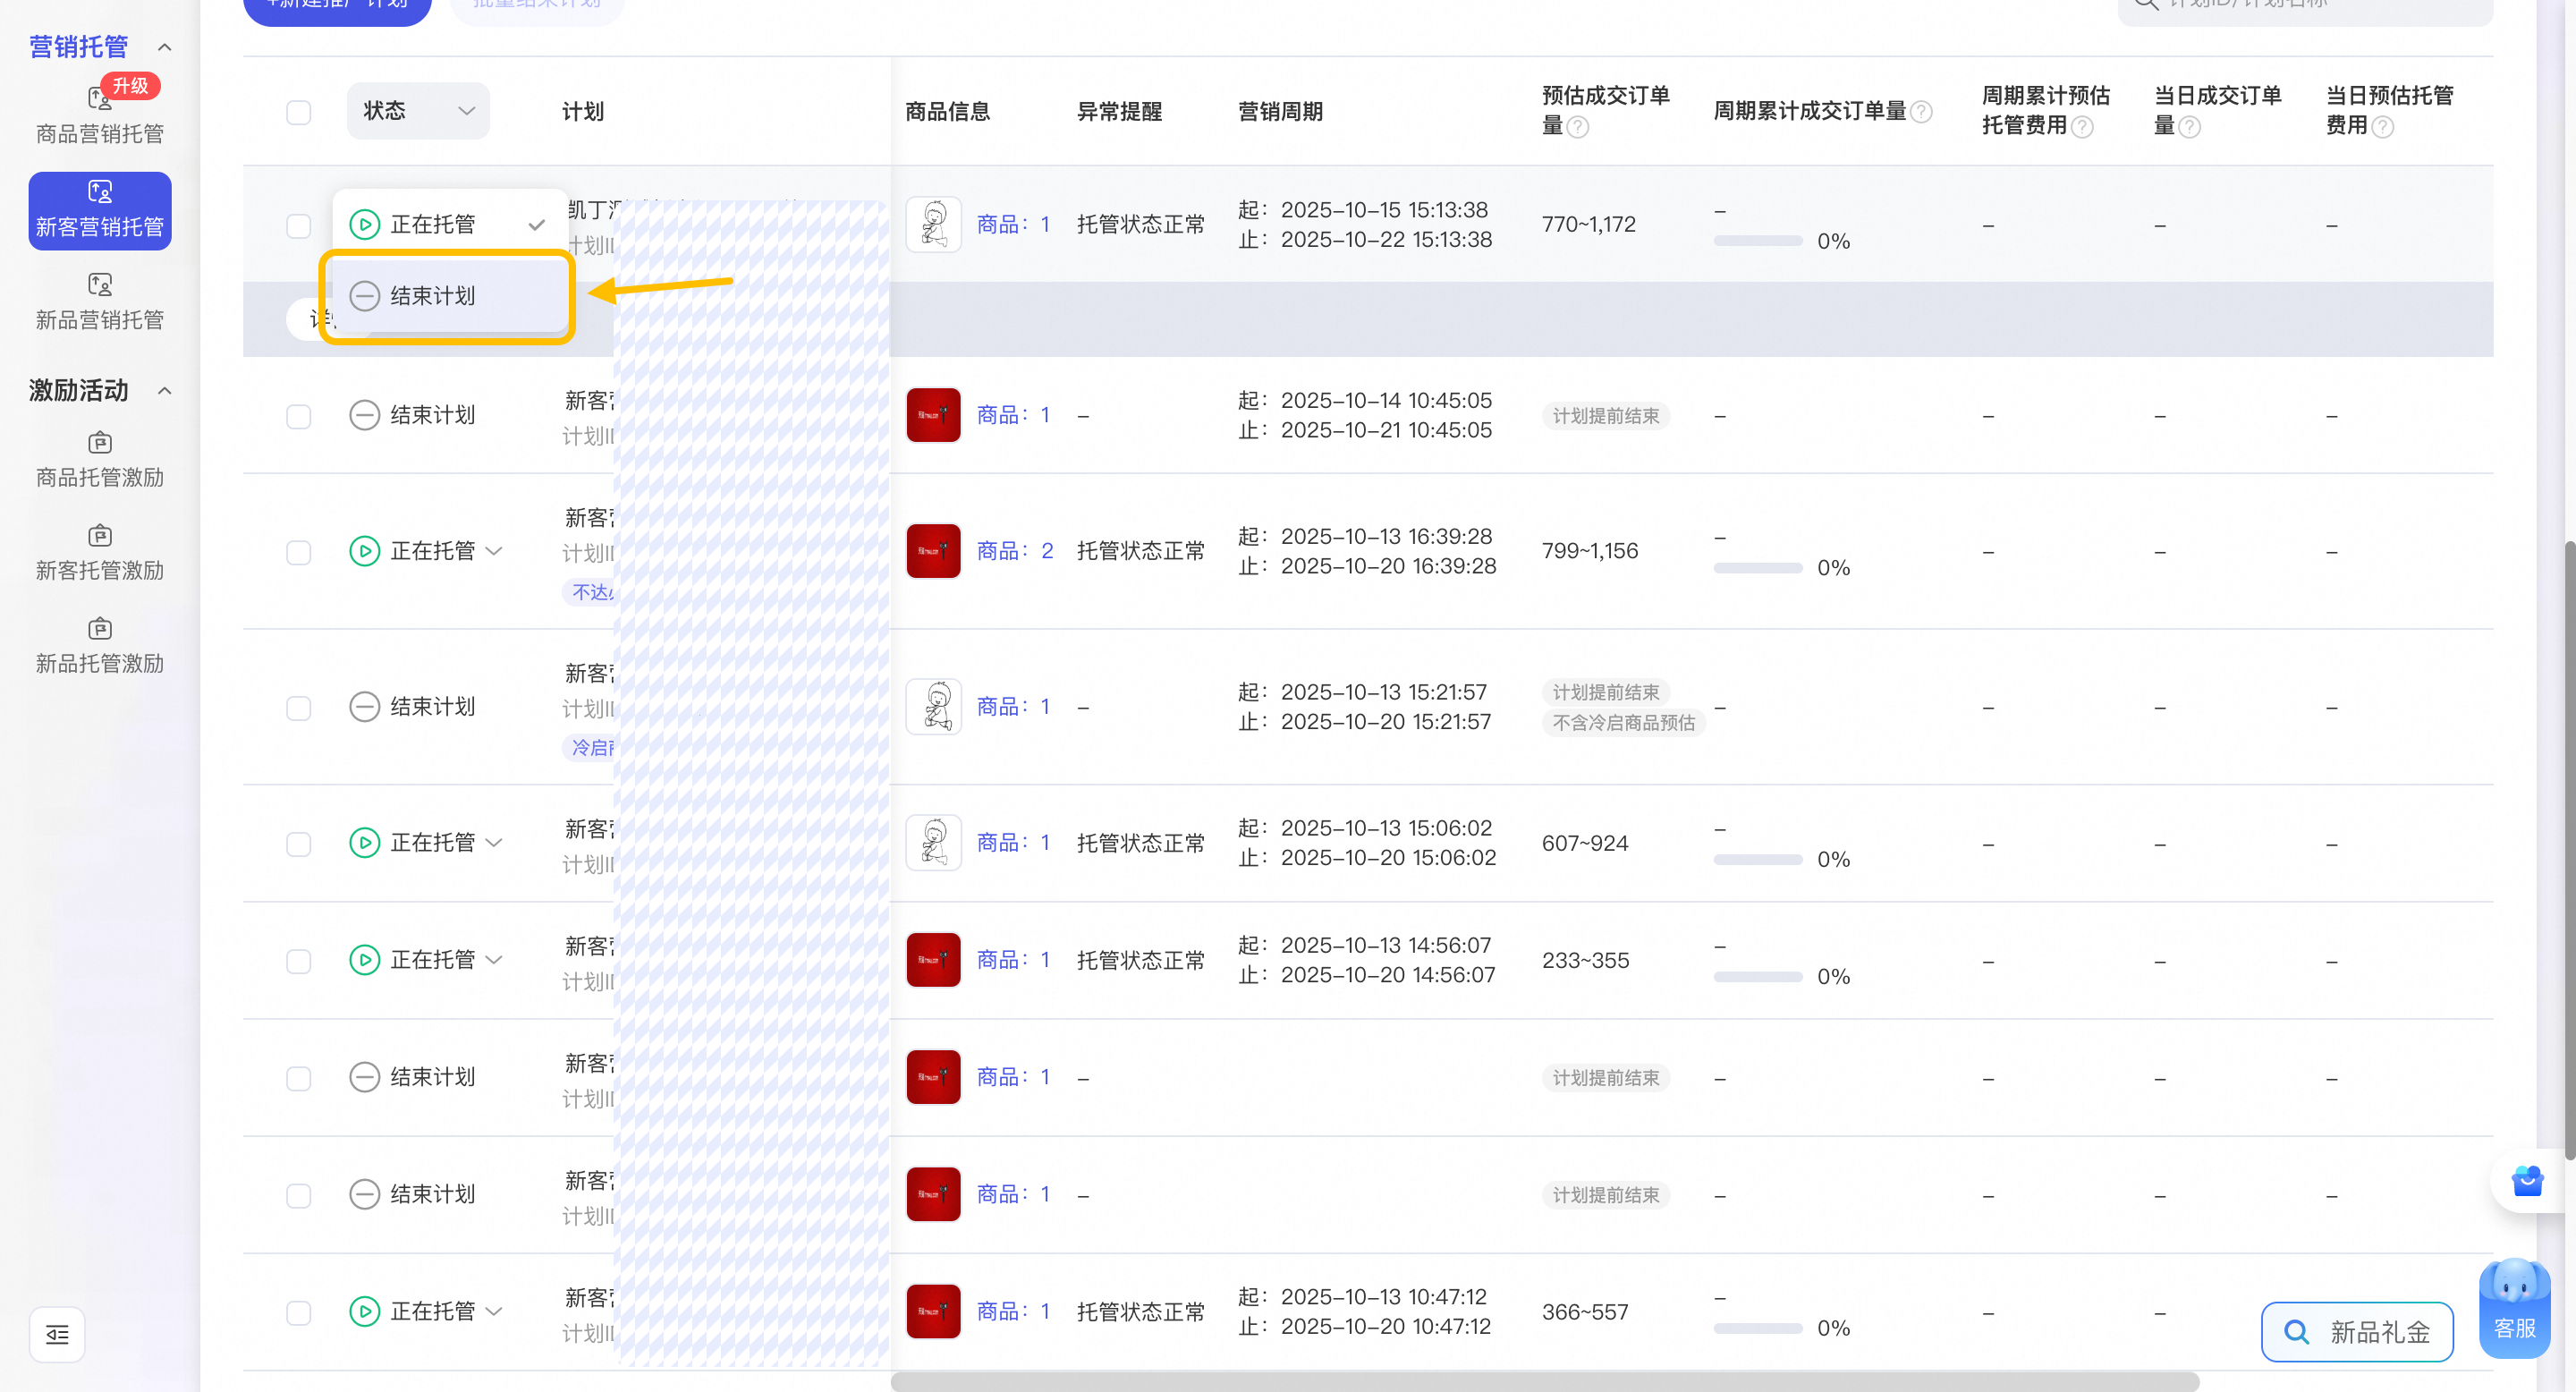Image resolution: width=2576 pixels, height=1392 pixels.
Task: Click 商品: 1 link in 366~557 row
Action: (1013, 1311)
